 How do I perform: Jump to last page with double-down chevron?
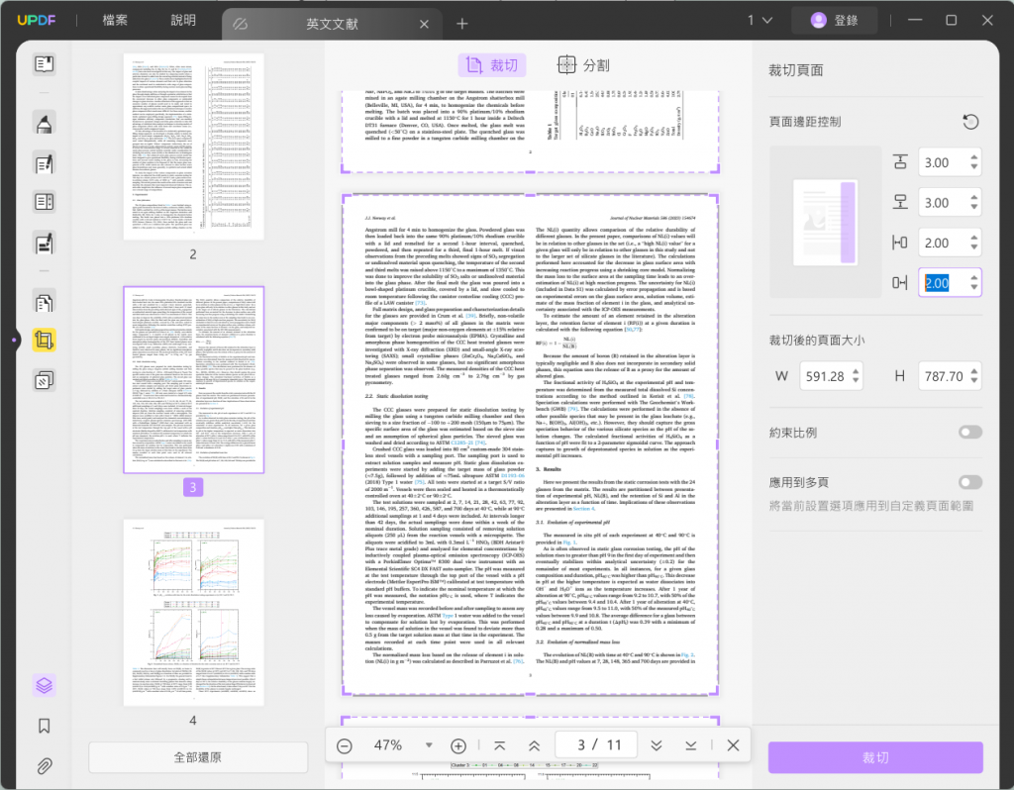[x=656, y=745]
